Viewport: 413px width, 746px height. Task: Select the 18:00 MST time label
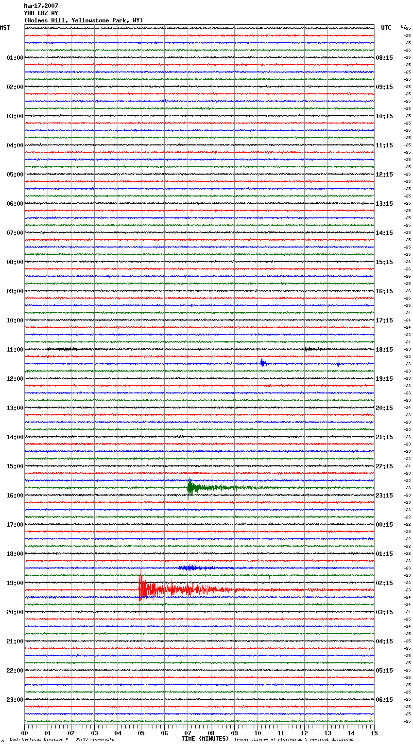[15, 554]
